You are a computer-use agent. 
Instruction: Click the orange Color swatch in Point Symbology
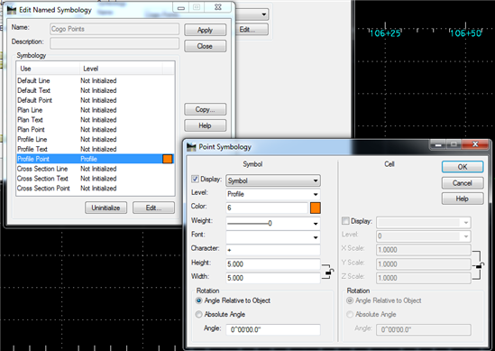tap(316, 208)
